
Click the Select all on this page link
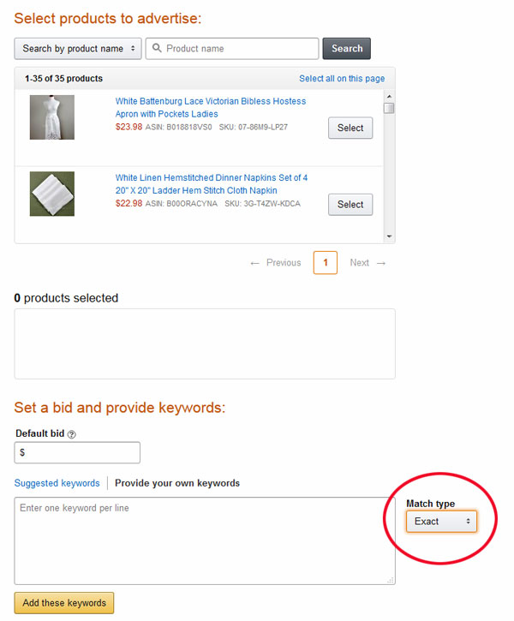(342, 79)
